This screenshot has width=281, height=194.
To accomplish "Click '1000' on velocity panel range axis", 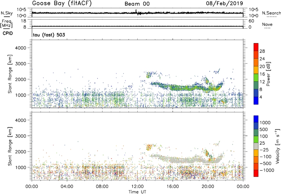I will (21, 167).
